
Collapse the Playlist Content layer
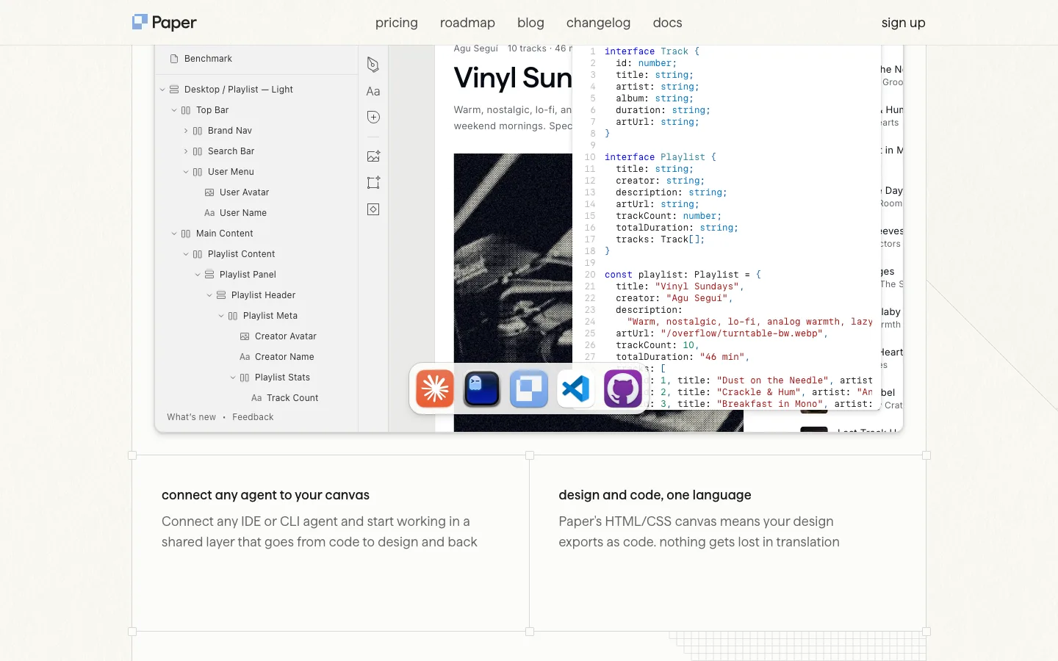[186, 254]
